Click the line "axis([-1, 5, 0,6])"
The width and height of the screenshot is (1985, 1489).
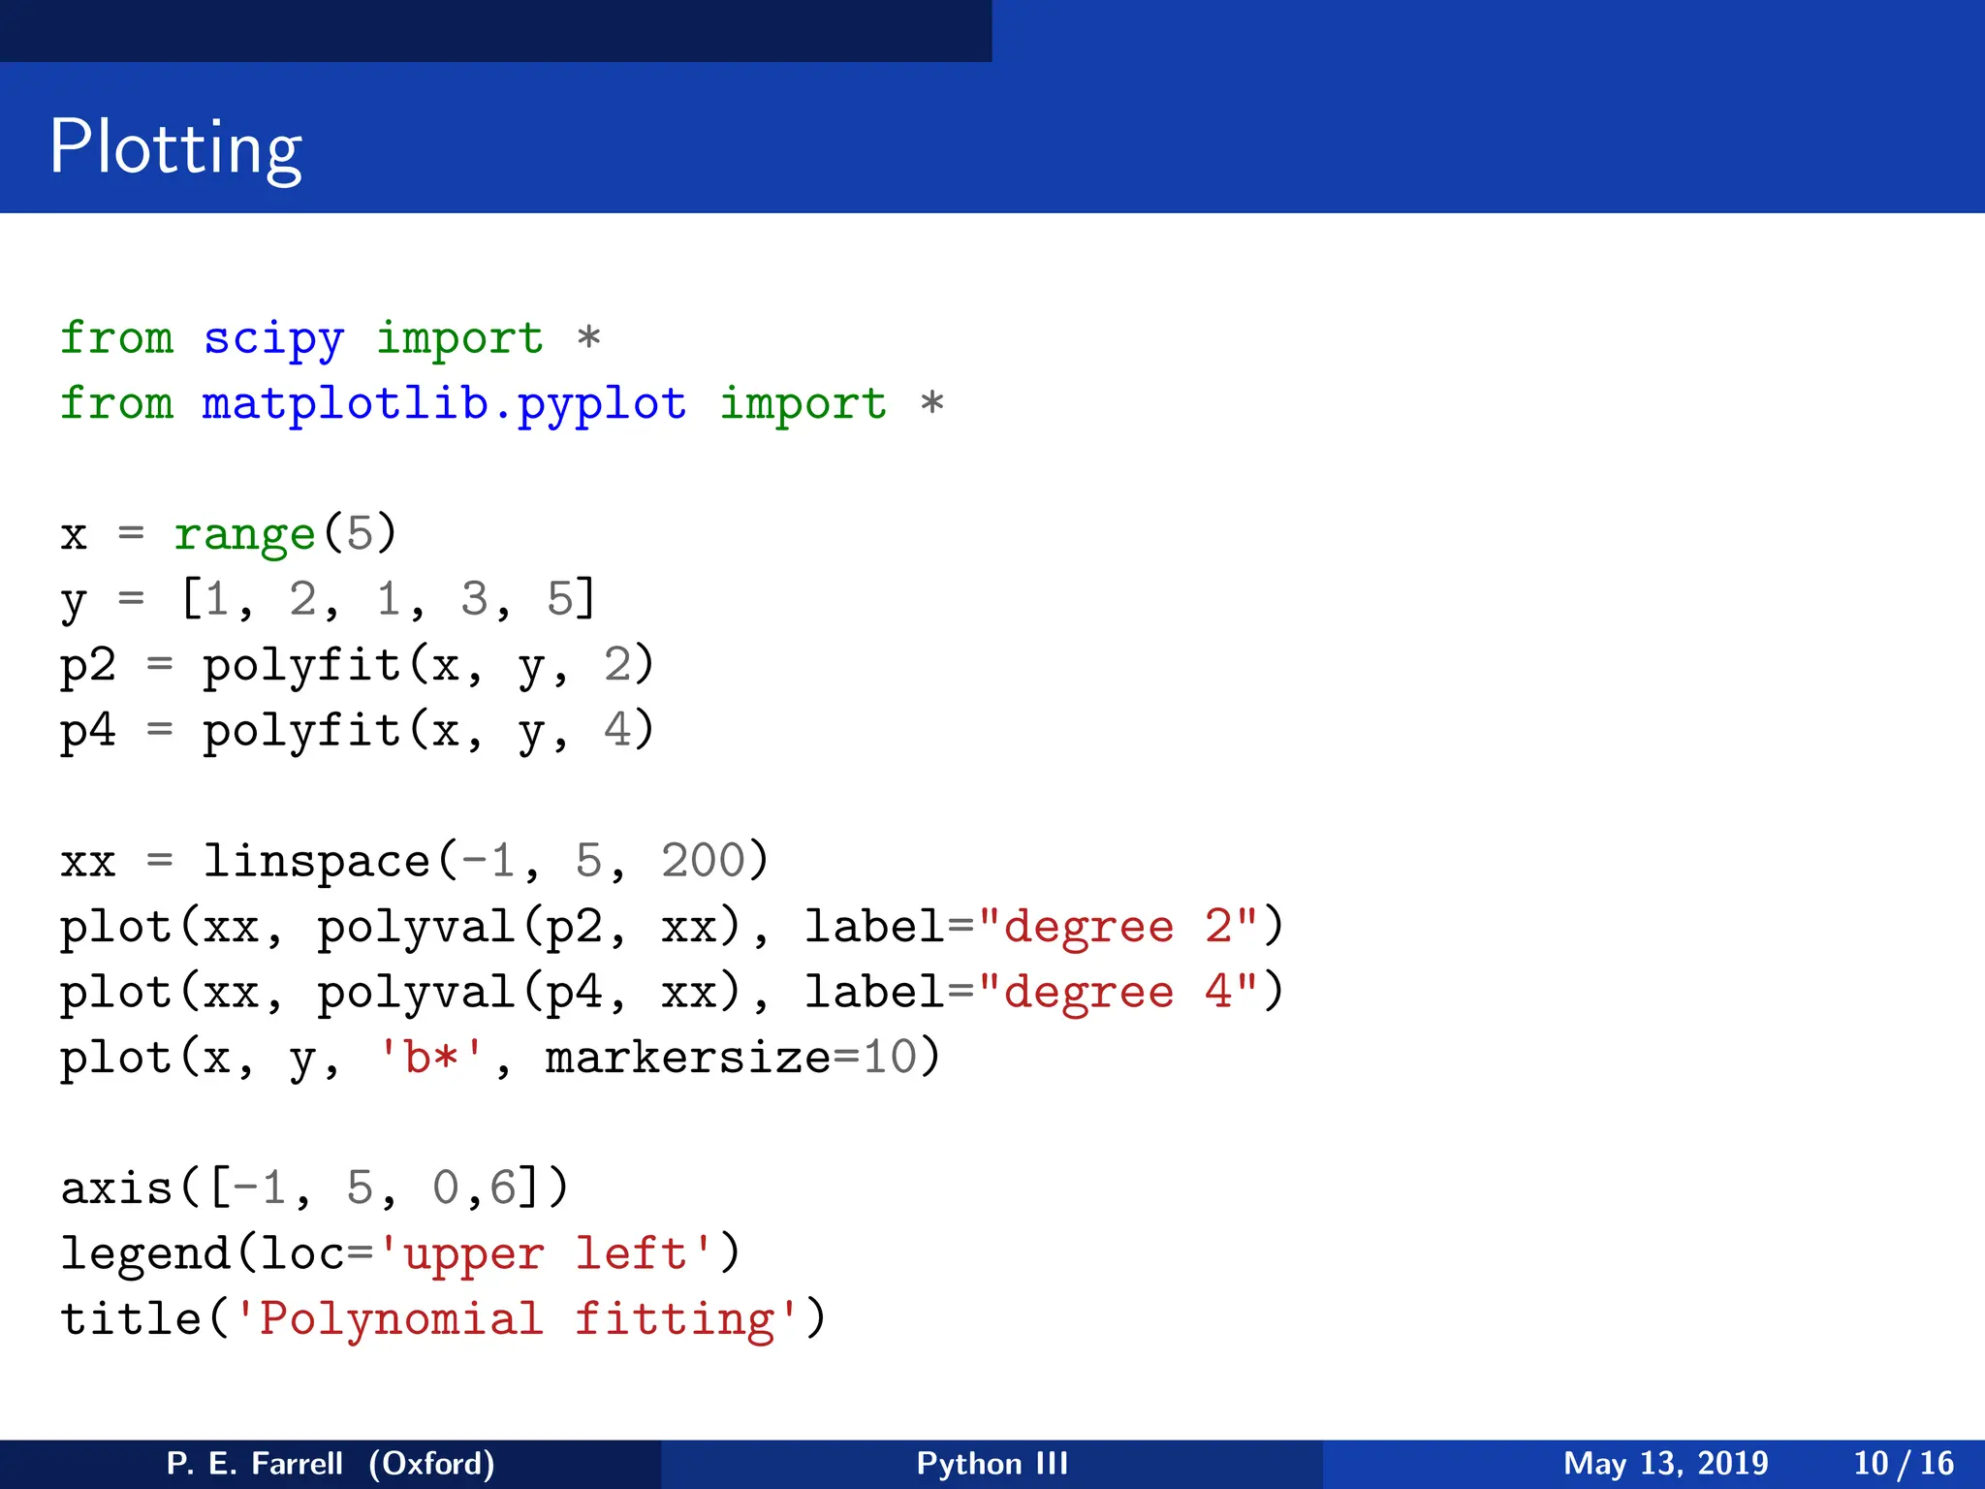pos(314,1188)
